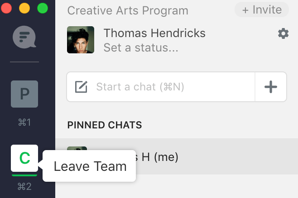Screen dimensions: 298x198
Task: Click the Leave Team option
Action: coord(90,166)
